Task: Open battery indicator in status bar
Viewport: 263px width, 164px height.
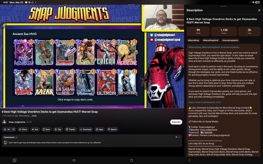Action: click(x=257, y=2)
